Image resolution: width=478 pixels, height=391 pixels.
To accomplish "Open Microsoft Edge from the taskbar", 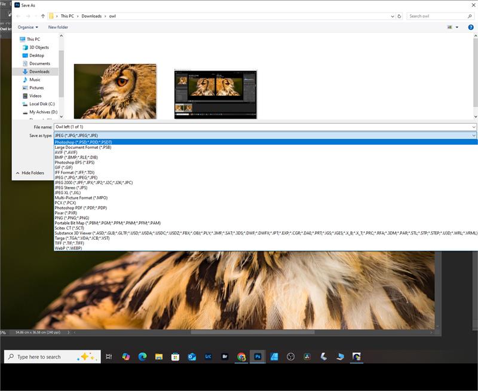I will tap(142, 356).
